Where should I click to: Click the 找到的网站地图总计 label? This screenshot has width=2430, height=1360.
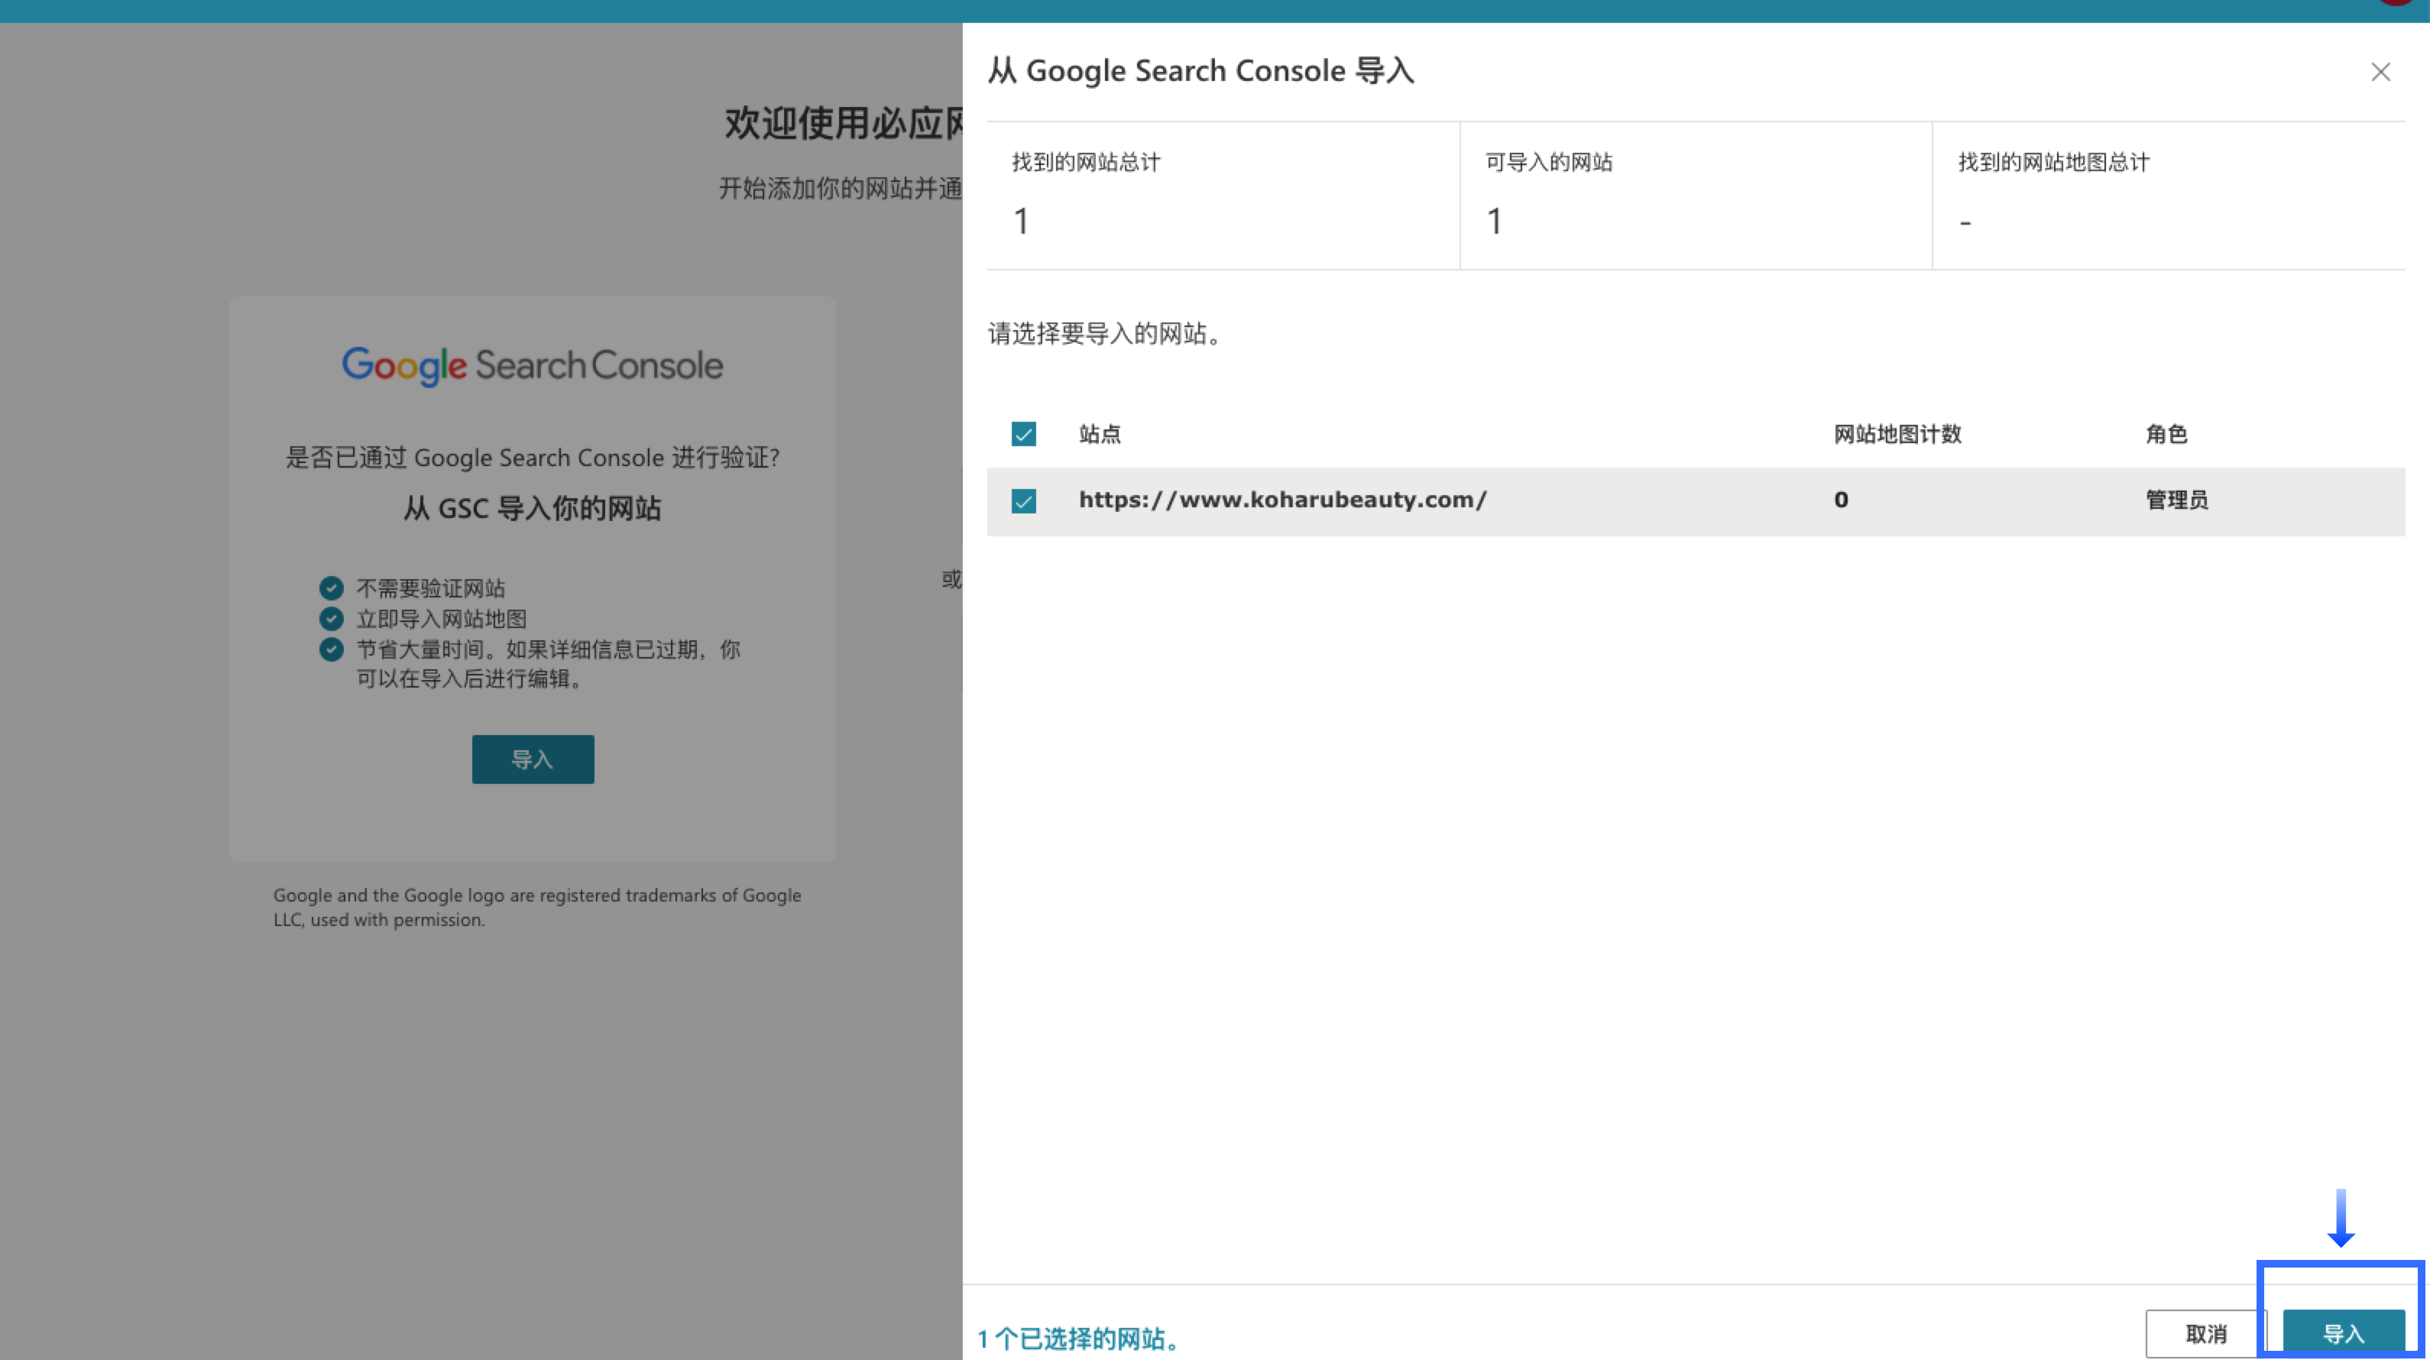pyautogui.click(x=2053, y=162)
